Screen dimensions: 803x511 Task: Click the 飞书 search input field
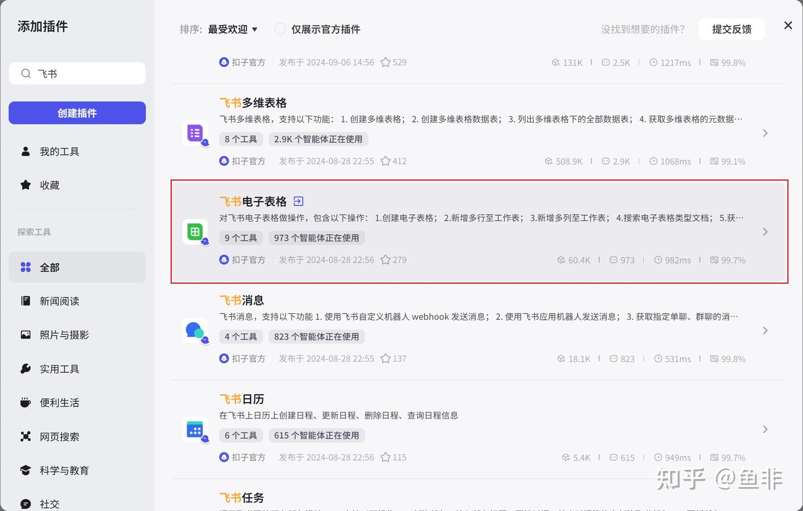77,74
